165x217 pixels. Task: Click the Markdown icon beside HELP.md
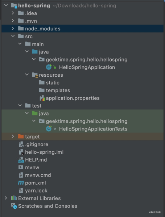coord(21,160)
